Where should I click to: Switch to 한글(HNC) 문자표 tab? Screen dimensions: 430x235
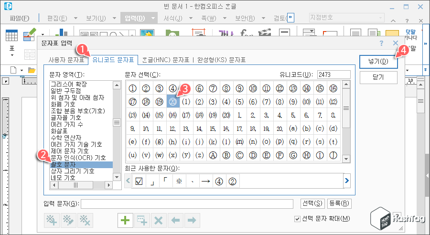(x=166, y=60)
